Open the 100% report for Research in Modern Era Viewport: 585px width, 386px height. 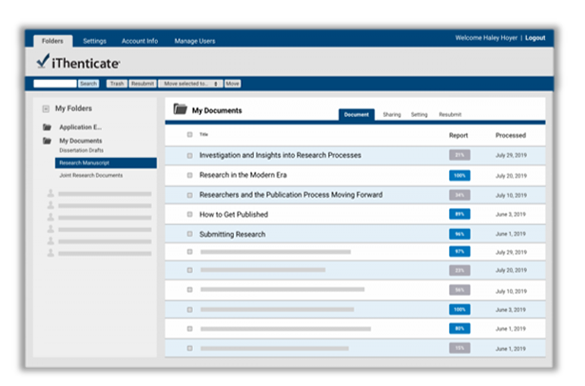pyautogui.click(x=459, y=175)
